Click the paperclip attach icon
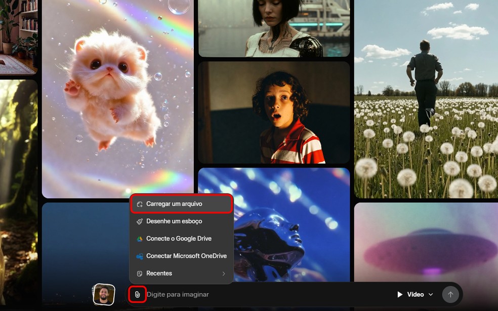The image size is (498, 311). tap(137, 294)
